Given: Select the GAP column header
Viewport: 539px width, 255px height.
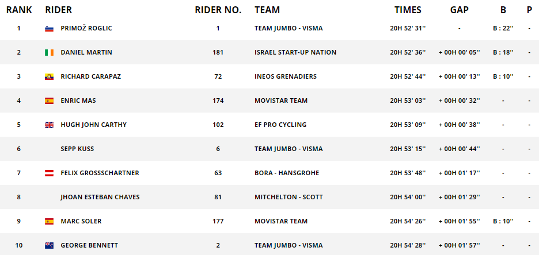Looking at the screenshot, I should tap(460, 10).
